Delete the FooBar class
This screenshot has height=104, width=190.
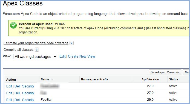pos(17,100)
